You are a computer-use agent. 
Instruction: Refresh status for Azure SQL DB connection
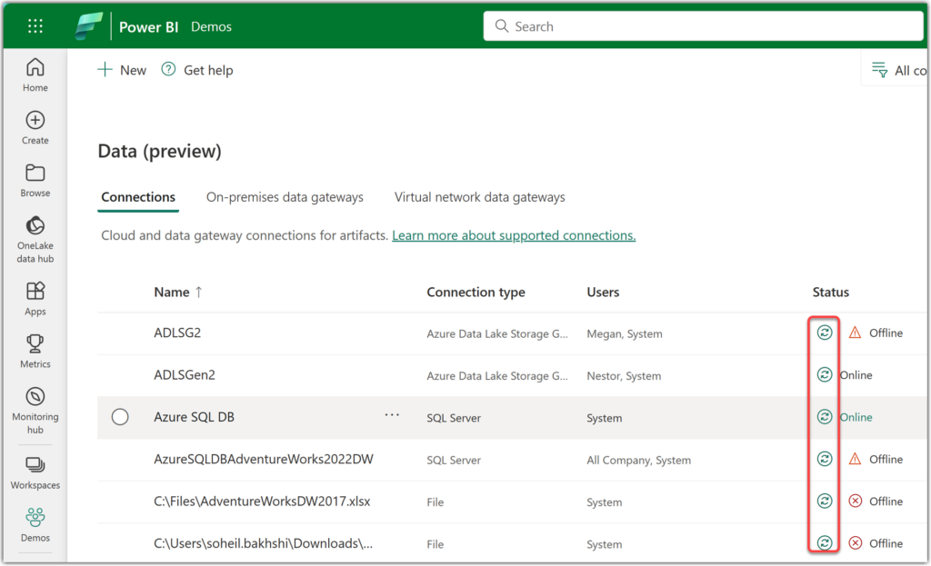824,417
